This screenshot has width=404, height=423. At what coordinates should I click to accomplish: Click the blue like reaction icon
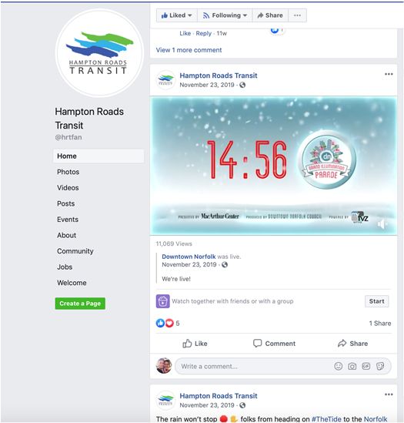point(160,323)
